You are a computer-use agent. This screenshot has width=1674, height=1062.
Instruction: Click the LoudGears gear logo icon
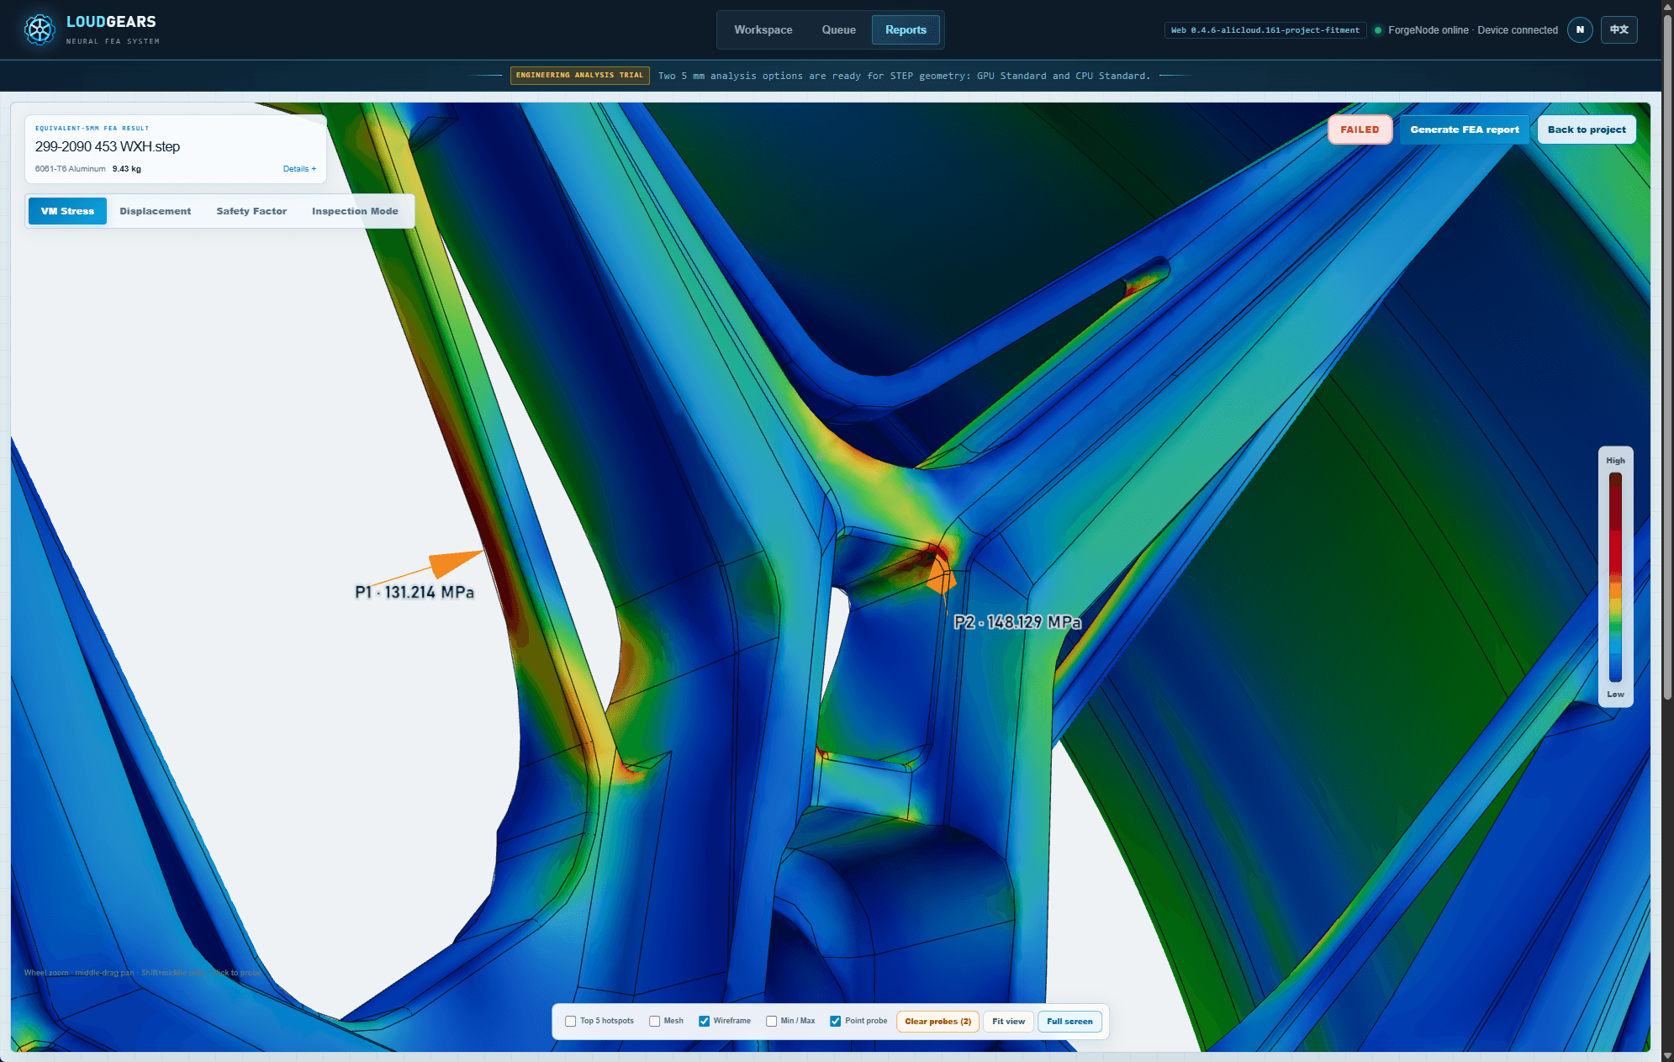pyautogui.click(x=40, y=29)
